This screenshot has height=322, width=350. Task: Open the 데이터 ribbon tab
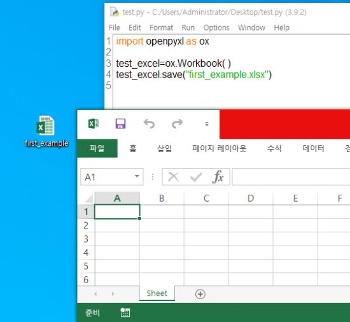tap(313, 148)
